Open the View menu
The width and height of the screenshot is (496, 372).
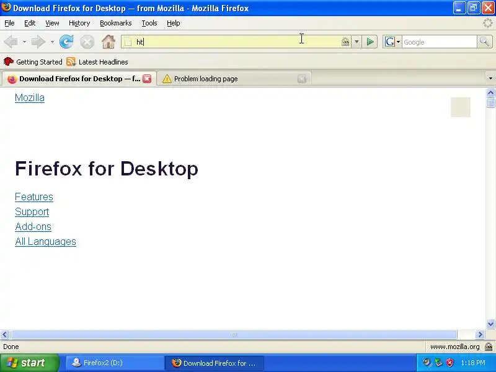click(x=52, y=23)
